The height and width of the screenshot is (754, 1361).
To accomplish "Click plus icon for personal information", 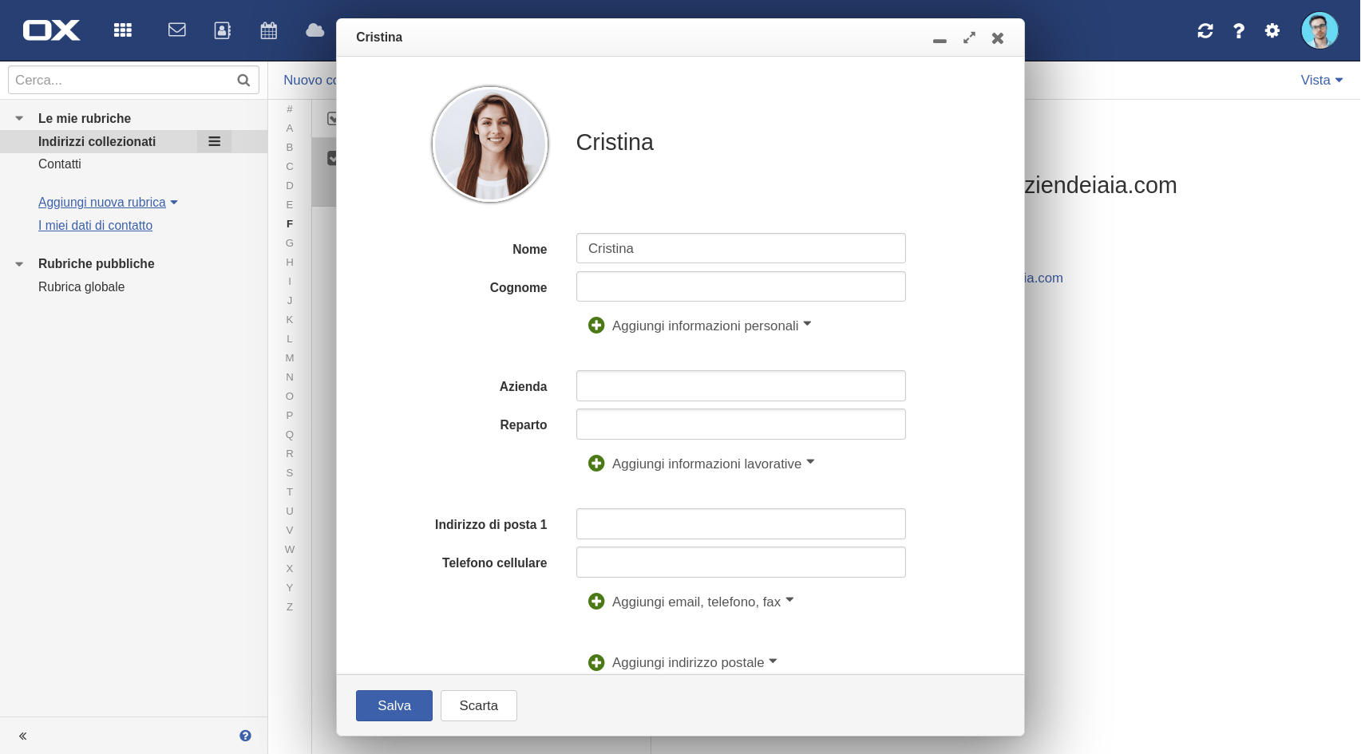I will (x=596, y=326).
